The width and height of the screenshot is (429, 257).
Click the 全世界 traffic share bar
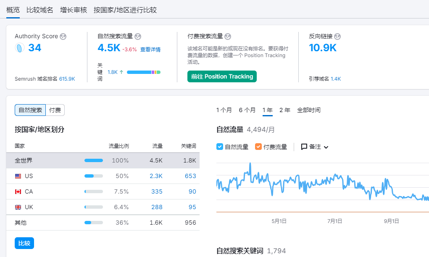(x=94, y=160)
